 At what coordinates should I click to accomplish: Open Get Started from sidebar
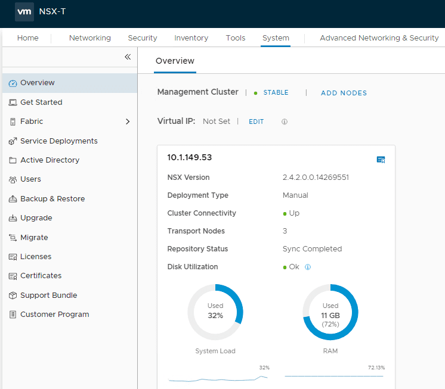[41, 102]
